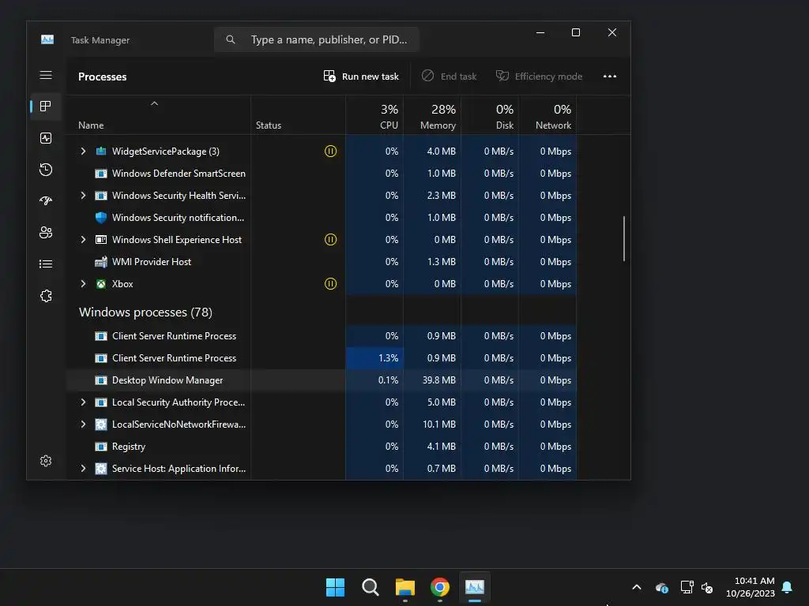
Task: Click the End task button
Action: coord(449,77)
